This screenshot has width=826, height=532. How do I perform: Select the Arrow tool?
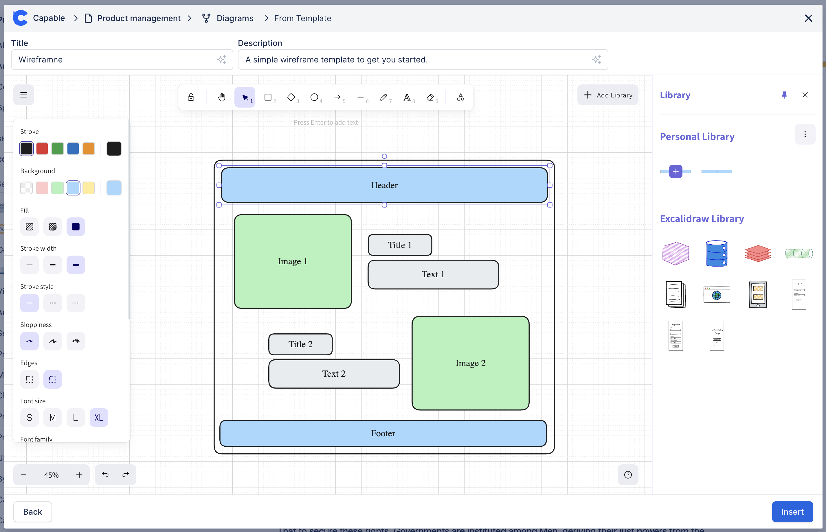click(x=337, y=97)
